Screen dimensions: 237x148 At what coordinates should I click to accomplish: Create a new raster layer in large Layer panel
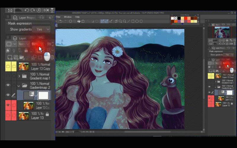point(10,57)
